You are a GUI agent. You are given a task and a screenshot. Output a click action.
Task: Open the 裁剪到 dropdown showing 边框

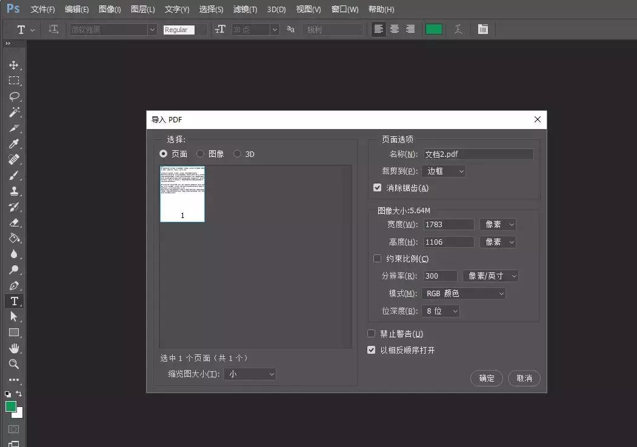444,171
